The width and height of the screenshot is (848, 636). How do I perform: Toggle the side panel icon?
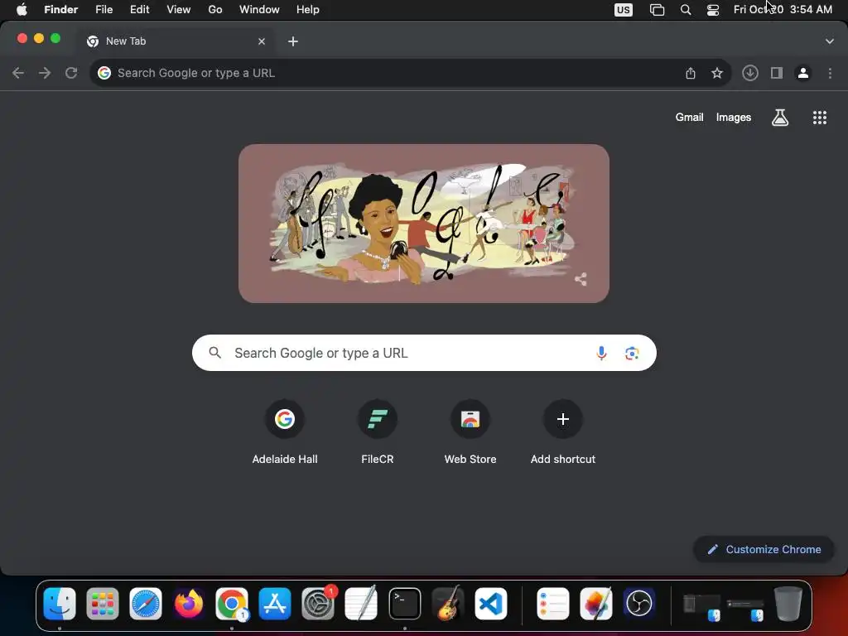click(x=777, y=73)
